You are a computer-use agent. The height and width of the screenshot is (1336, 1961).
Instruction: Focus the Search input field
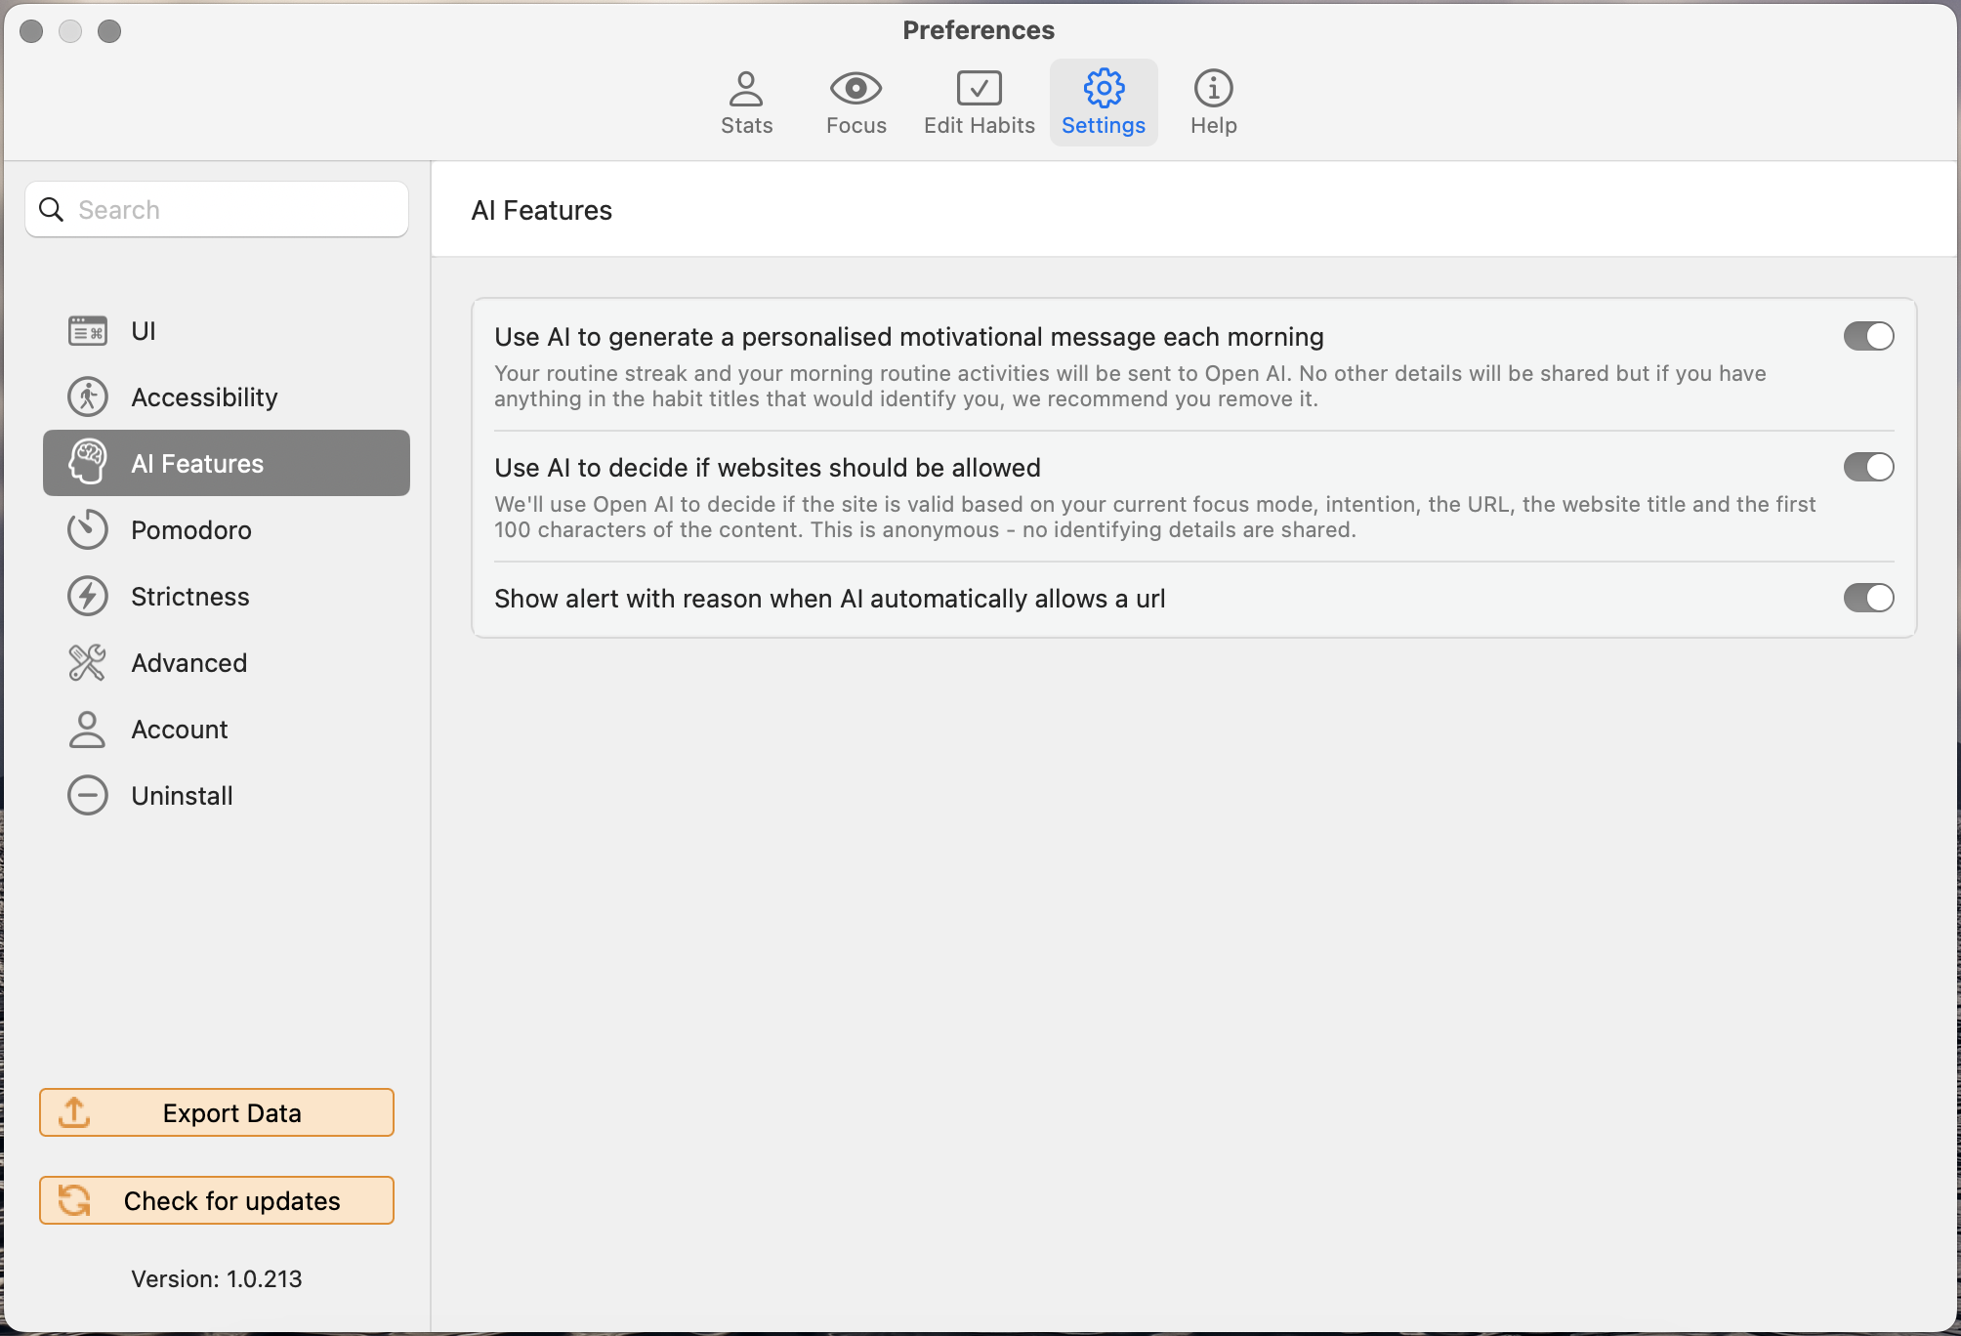(x=217, y=210)
